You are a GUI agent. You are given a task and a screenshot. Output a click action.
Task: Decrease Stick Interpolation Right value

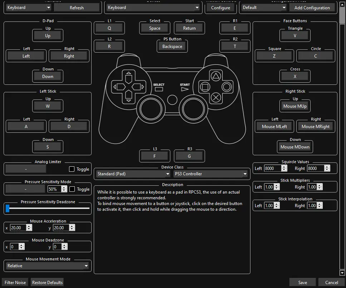320,207
